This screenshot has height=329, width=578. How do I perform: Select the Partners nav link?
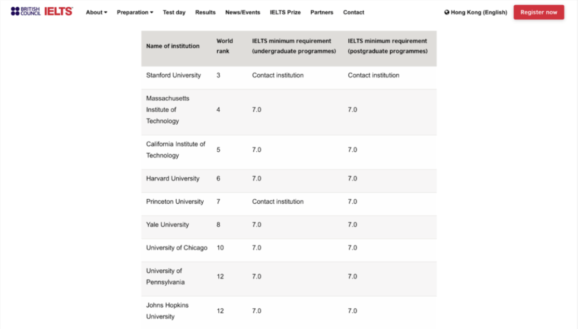tap(322, 13)
